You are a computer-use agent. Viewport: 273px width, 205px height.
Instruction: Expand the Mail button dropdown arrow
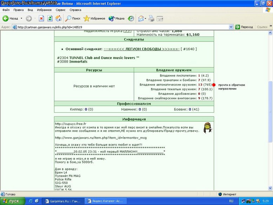pos(145,19)
